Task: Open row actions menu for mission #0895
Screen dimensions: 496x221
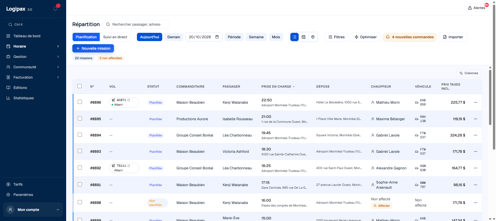Action: [475, 119]
